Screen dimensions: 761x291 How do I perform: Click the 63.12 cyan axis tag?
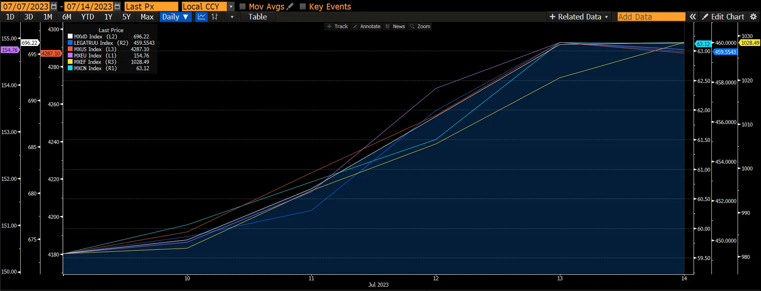(x=703, y=44)
